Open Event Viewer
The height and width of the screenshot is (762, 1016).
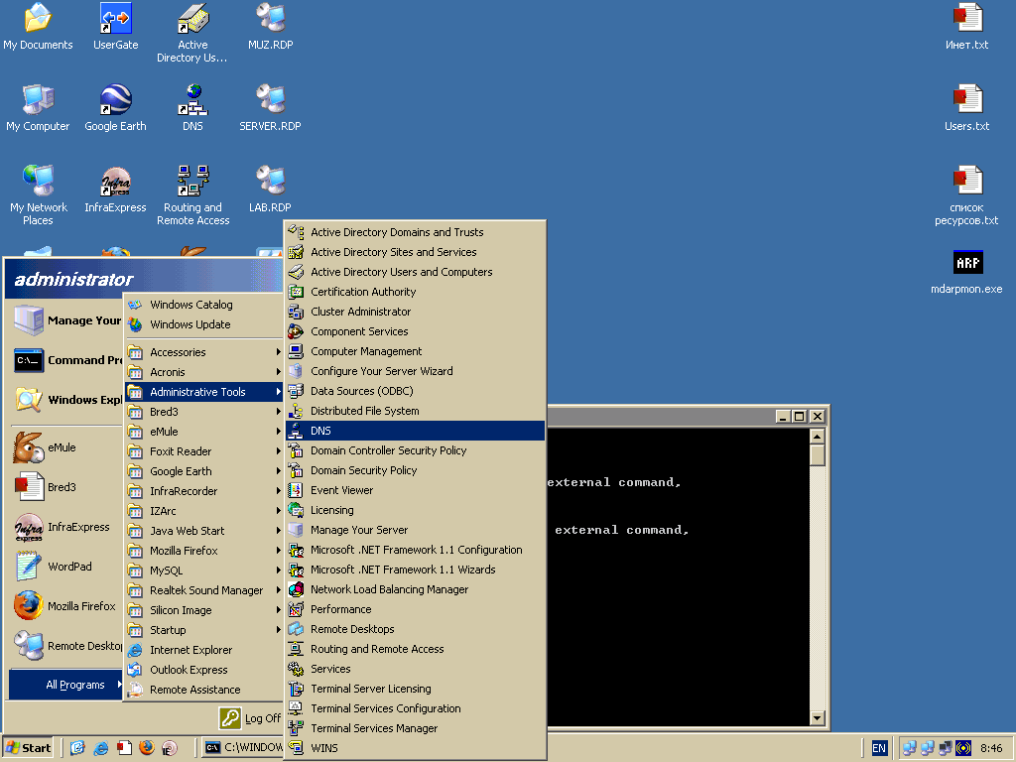point(416,490)
